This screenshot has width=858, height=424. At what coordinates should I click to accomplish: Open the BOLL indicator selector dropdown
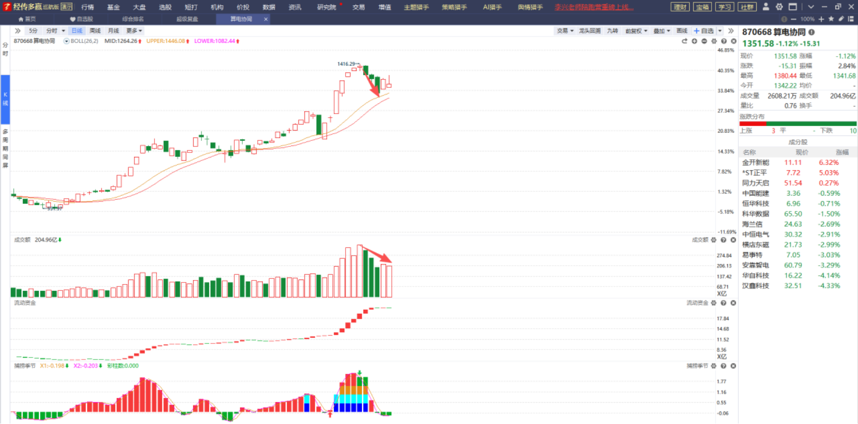[67, 41]
